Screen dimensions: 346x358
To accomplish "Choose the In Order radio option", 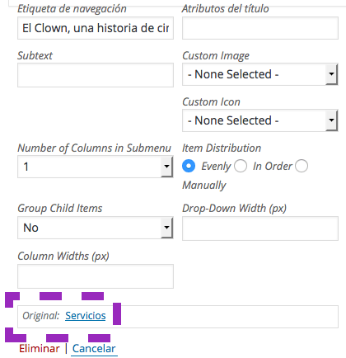I will click(x=241, y=166).
